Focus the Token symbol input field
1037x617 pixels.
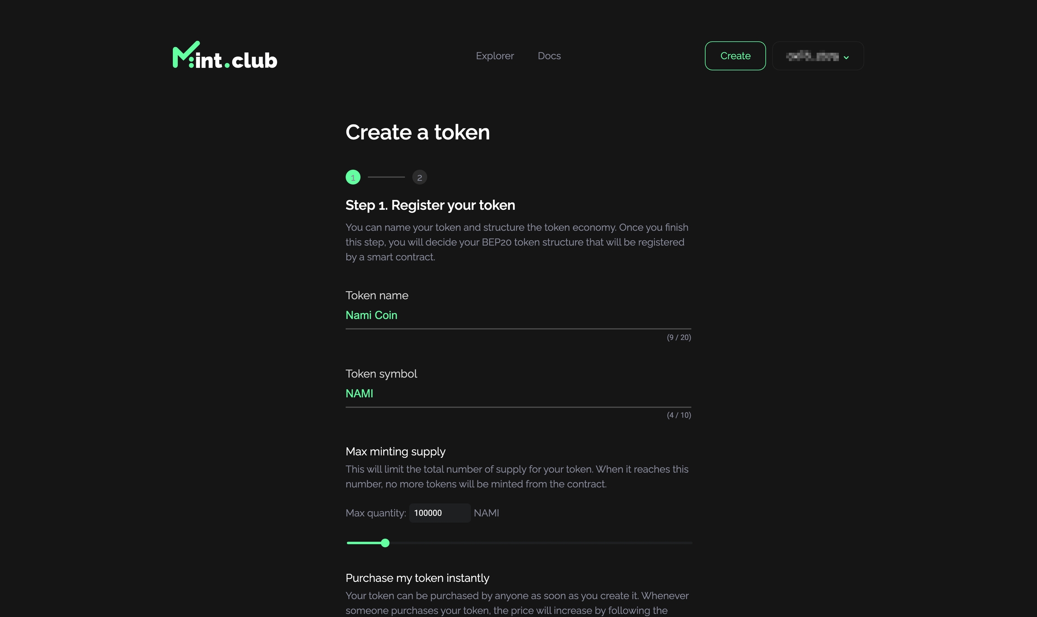(518, 394)
